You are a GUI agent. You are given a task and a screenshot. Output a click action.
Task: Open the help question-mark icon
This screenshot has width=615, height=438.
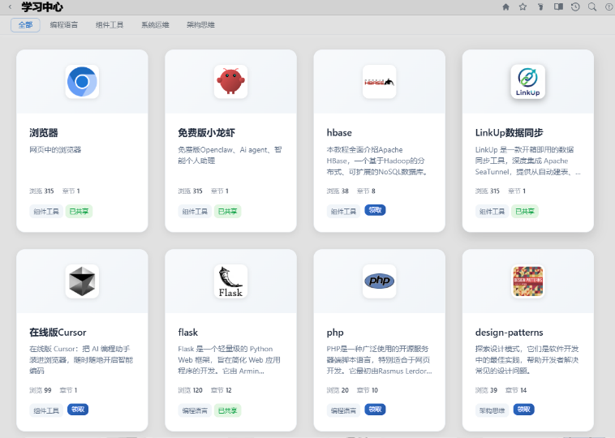[x=609, y=6]
